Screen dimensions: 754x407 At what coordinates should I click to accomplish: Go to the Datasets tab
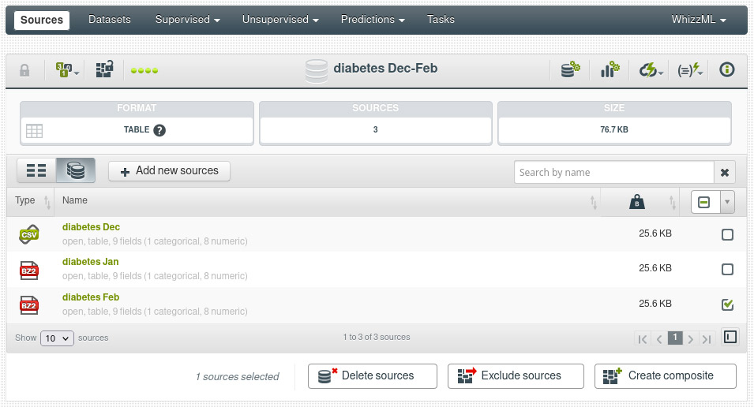(110, 19)
